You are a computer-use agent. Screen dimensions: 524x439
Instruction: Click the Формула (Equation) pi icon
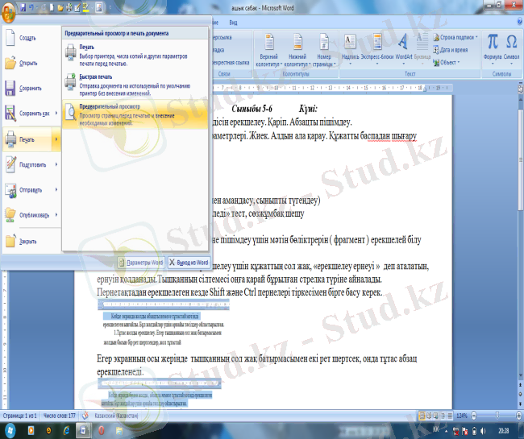click(492, 45)
